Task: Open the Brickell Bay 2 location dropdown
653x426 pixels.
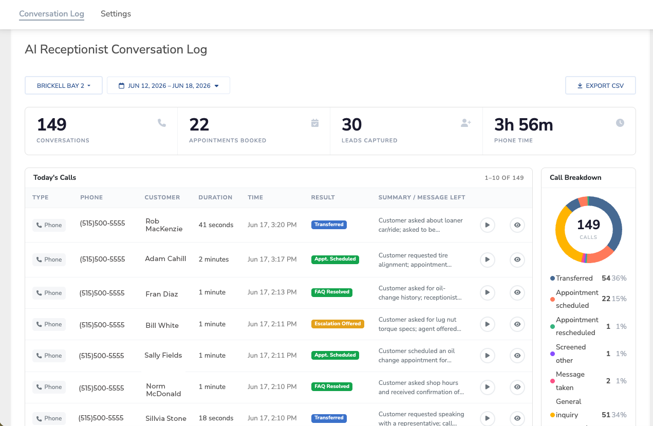Action: [64, 86]
